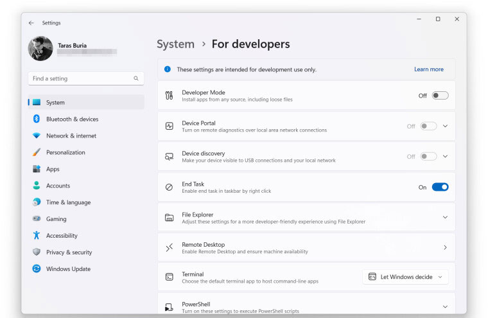Select System in the sidebar

(x=86, y=102)
